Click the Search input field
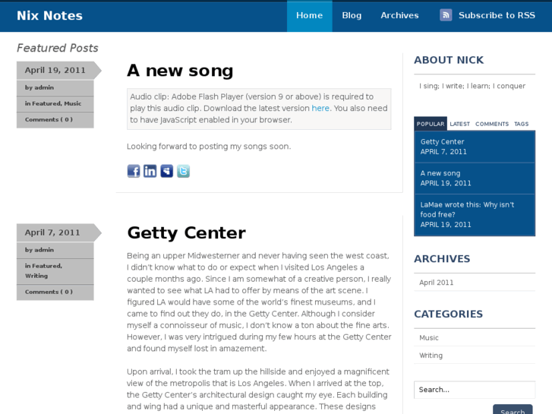The width and height of the screenshot is (552, 414). pos(475,390)
